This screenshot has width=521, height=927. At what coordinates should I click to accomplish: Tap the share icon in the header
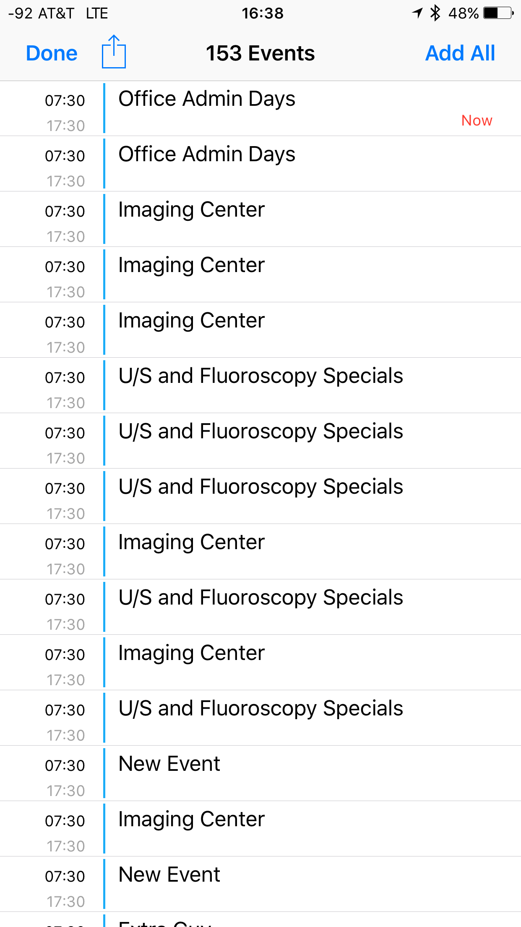[114, 52]
